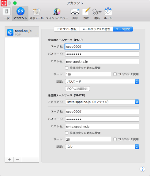This screenshot has width=150, height=176.
Task: Open the ルール rules envelope icon
Action: pos(108,13)
